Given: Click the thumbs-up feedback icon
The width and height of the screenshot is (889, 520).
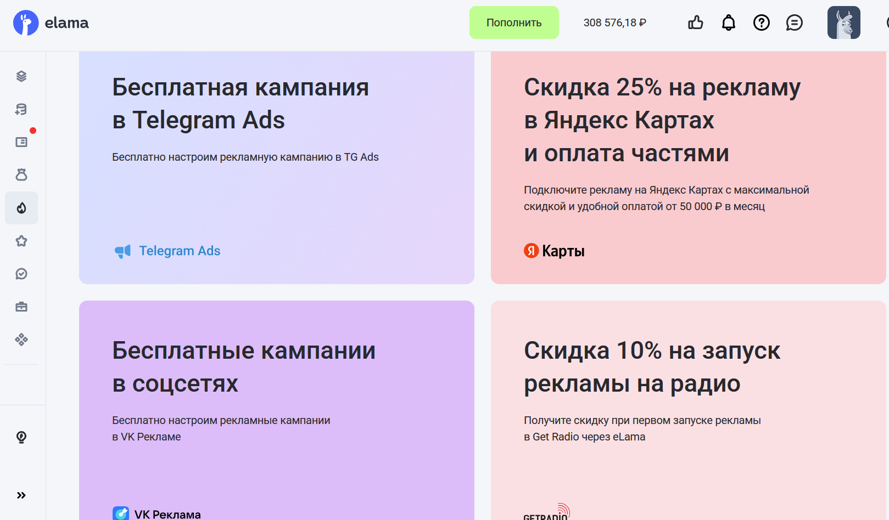Looking at the screenshot, I should pos(695,22).
